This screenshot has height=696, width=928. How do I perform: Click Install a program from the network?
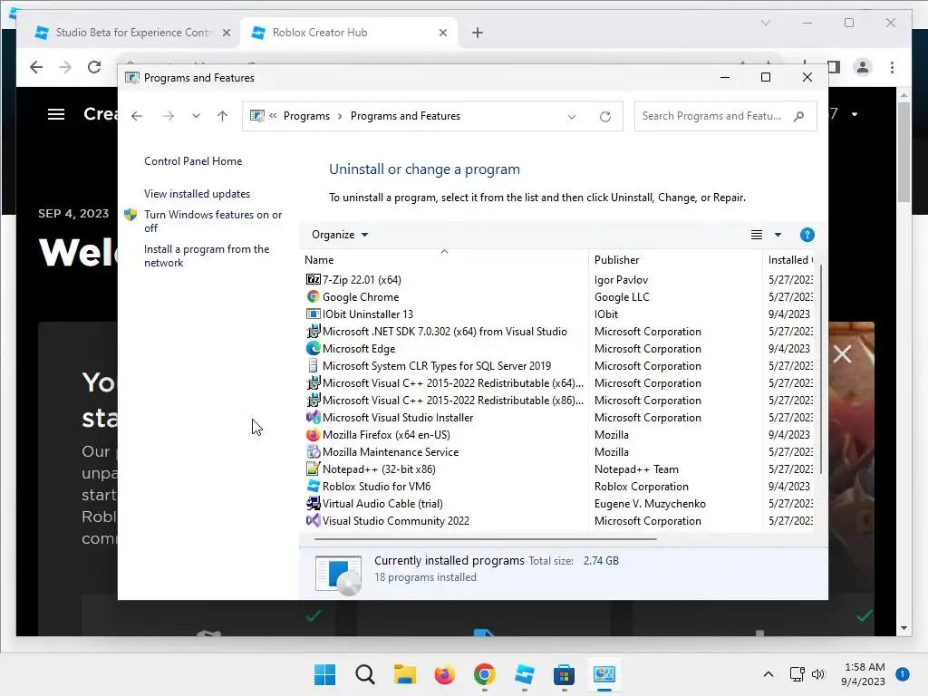coord(207,256)
